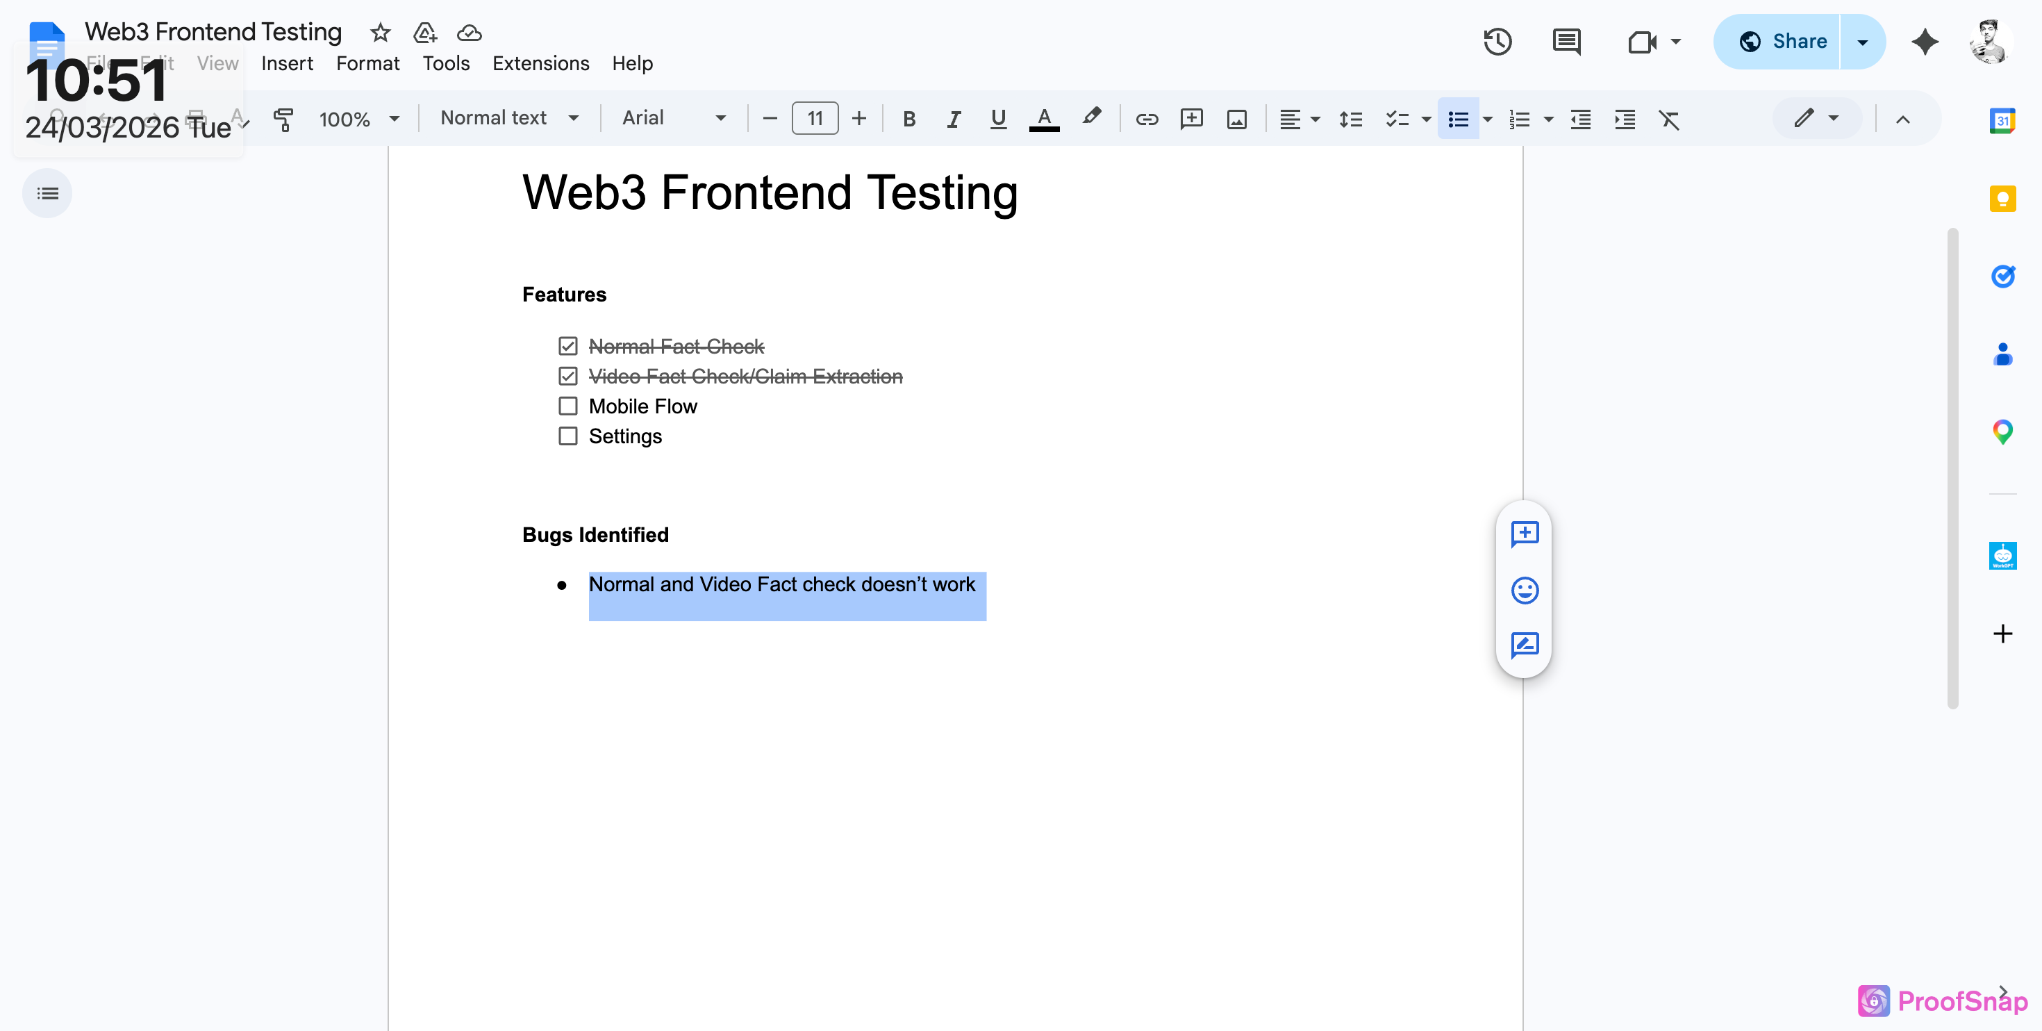
Task: Tick the Settings checklist item
Action: coord(567,436)
